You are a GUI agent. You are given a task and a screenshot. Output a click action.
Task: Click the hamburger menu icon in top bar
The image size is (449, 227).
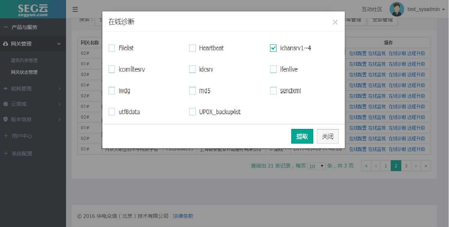coord(75,9)
